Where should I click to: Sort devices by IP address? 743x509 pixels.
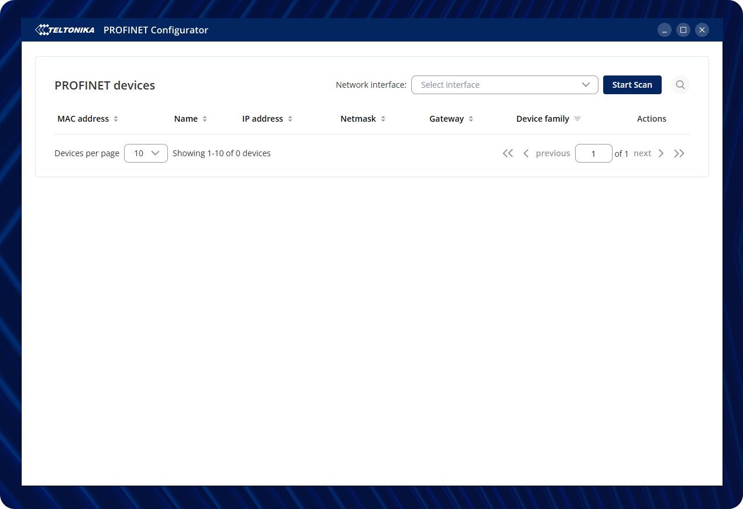(x=290, y=119)
